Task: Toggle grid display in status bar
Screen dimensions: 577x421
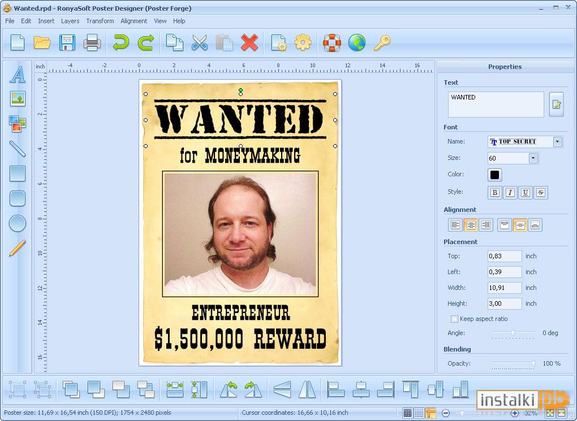Action: (x=407, y=413)
